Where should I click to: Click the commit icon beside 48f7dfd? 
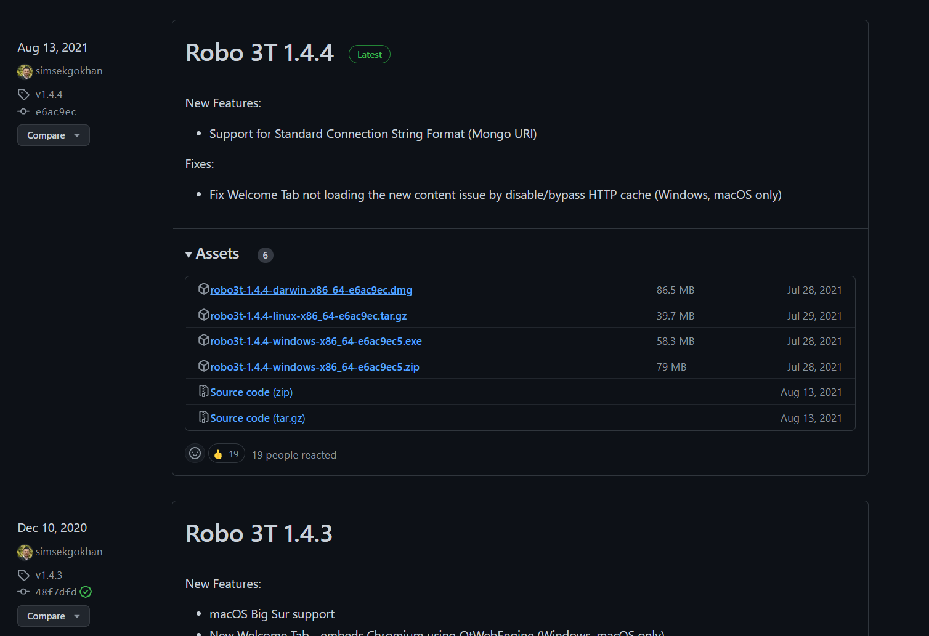[x=23, y=592]
